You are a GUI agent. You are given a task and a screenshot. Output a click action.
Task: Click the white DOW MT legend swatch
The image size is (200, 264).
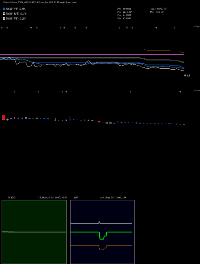[x=4, y=14]
